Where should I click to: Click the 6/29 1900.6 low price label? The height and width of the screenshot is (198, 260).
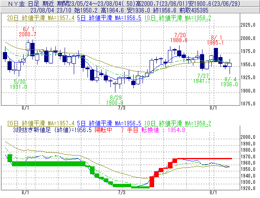point(115,100)
